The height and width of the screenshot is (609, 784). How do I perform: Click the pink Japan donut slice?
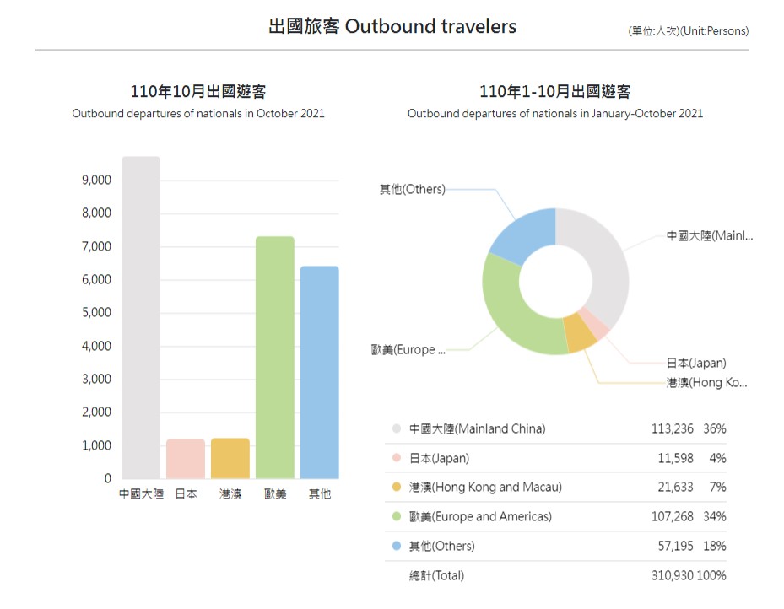point(598,327)
